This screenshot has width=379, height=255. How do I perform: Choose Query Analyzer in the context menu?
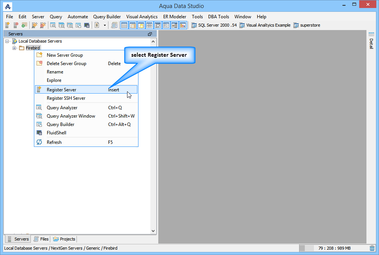[86, 108]
